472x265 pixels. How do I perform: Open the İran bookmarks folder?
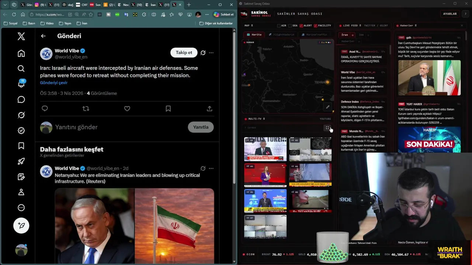(82, 23)
